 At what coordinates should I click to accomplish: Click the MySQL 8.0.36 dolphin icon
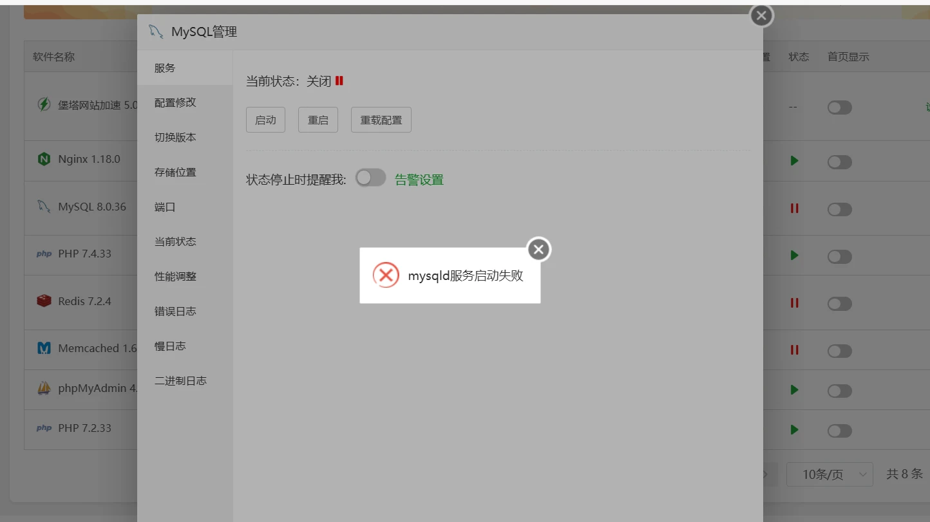(44, 207)
